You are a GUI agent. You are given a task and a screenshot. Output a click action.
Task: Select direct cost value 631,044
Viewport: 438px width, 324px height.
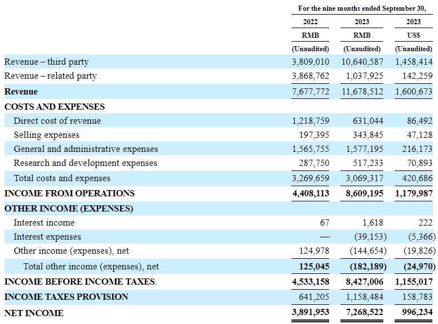point(368,121)
